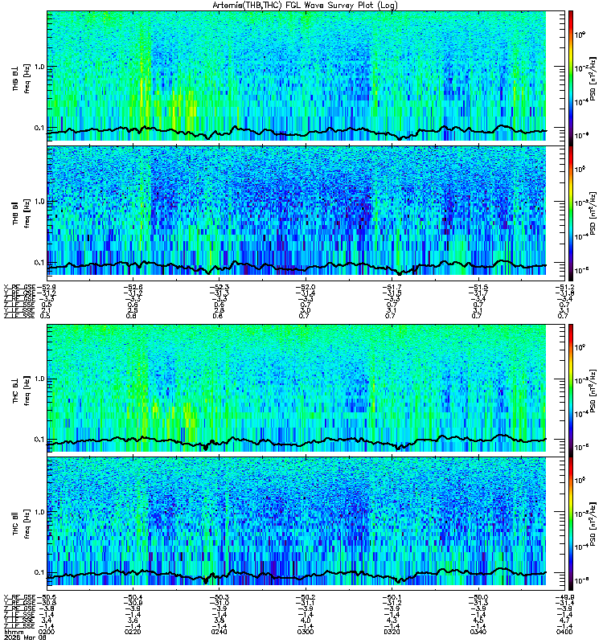
Task: Click the X_RE_GSE value -51.2
Action: (x=564, y=287)
